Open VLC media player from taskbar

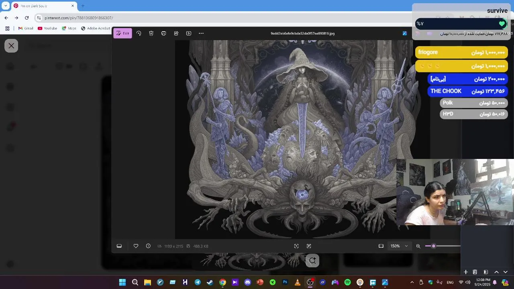(x=298, y=283)
